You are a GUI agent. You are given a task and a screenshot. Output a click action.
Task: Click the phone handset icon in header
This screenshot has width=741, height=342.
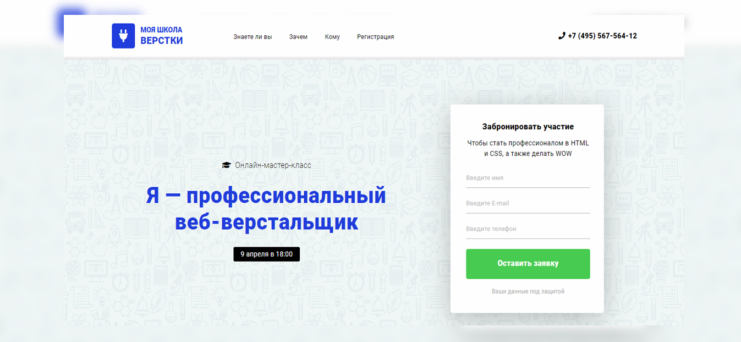click(x=562, y=36)
